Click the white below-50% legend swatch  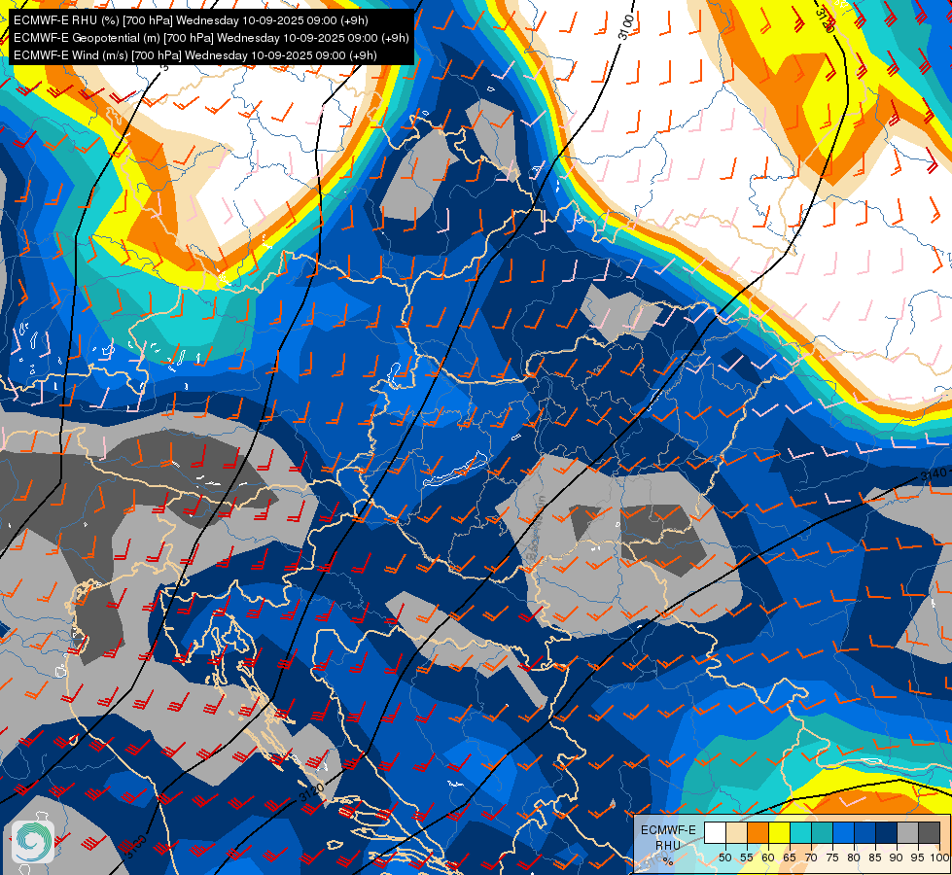(715, 832)
